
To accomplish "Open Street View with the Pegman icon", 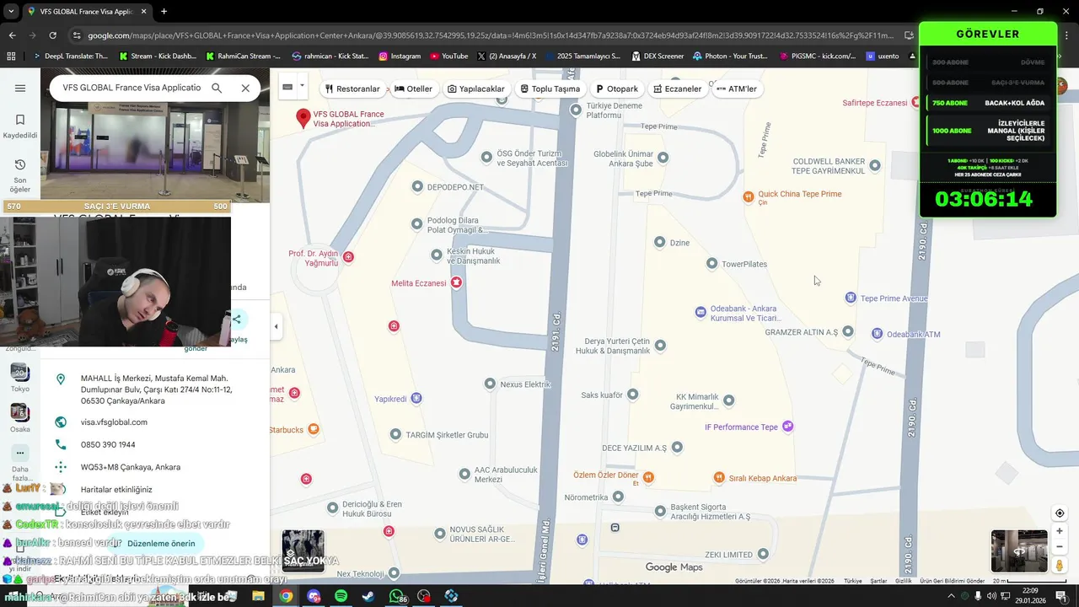I will pyautogui.click(x=1060, y=566).
